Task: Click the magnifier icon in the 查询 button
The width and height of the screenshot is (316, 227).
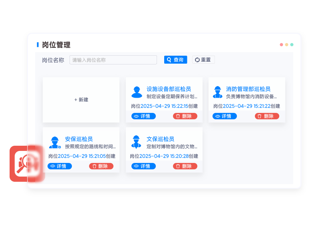Action: pos(169,60)
